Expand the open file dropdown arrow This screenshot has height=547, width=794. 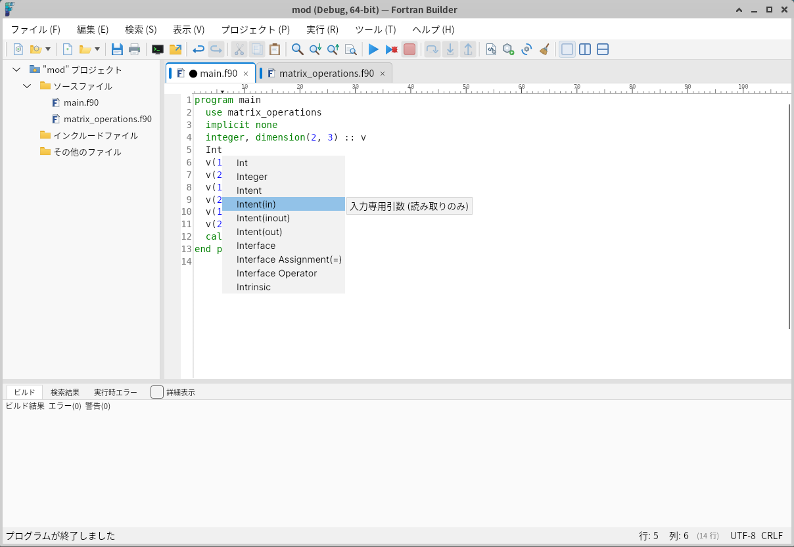97,49
